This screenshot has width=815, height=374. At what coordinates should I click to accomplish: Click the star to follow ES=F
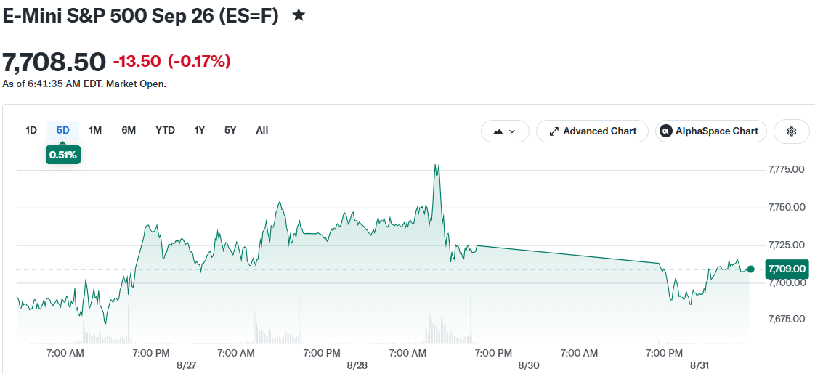(x=299, y=15)
